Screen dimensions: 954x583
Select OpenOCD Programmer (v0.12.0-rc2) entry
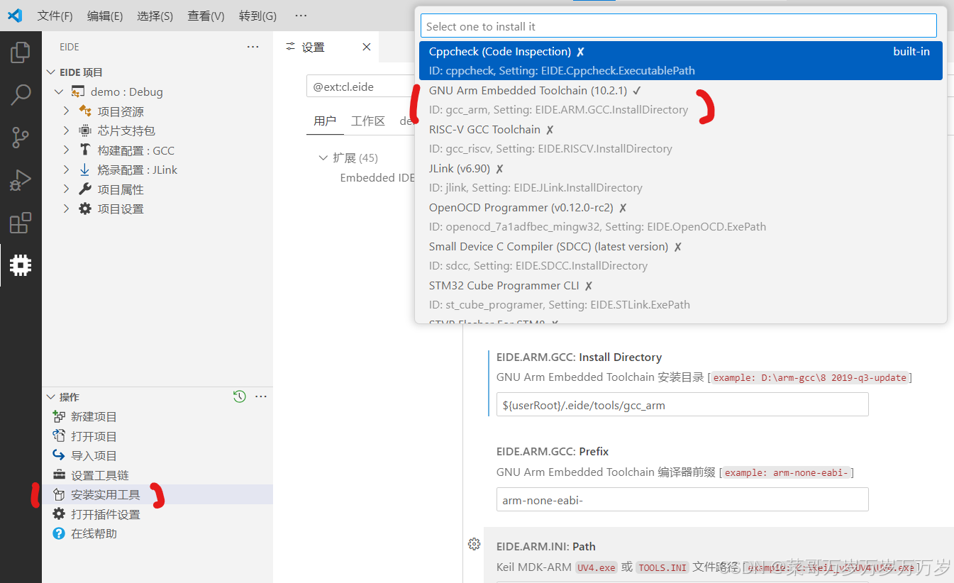click(681, 217)
